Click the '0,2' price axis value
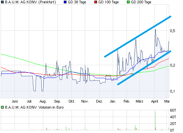This screenshot has height=133, width=183. (173, 65)
